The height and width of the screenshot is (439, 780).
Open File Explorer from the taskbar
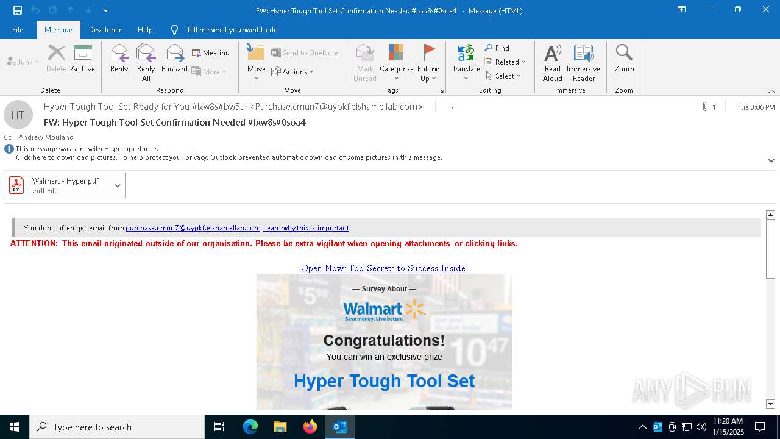[x=280, y=427]
